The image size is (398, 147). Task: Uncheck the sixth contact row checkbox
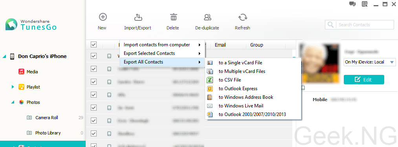pyautogui.click(x=94, y=121)
